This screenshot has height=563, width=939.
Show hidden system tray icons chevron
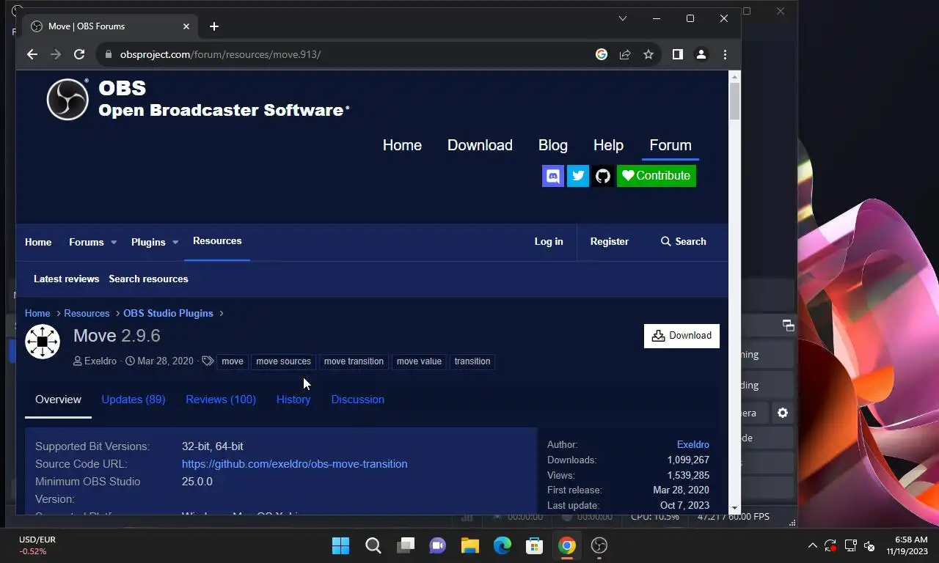tap(812, 545)
